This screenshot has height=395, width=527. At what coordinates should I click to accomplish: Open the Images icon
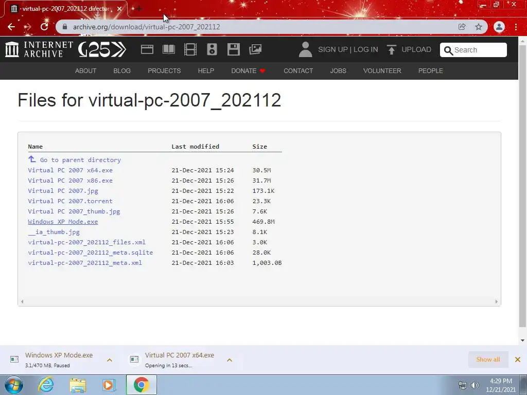(255, 49)
